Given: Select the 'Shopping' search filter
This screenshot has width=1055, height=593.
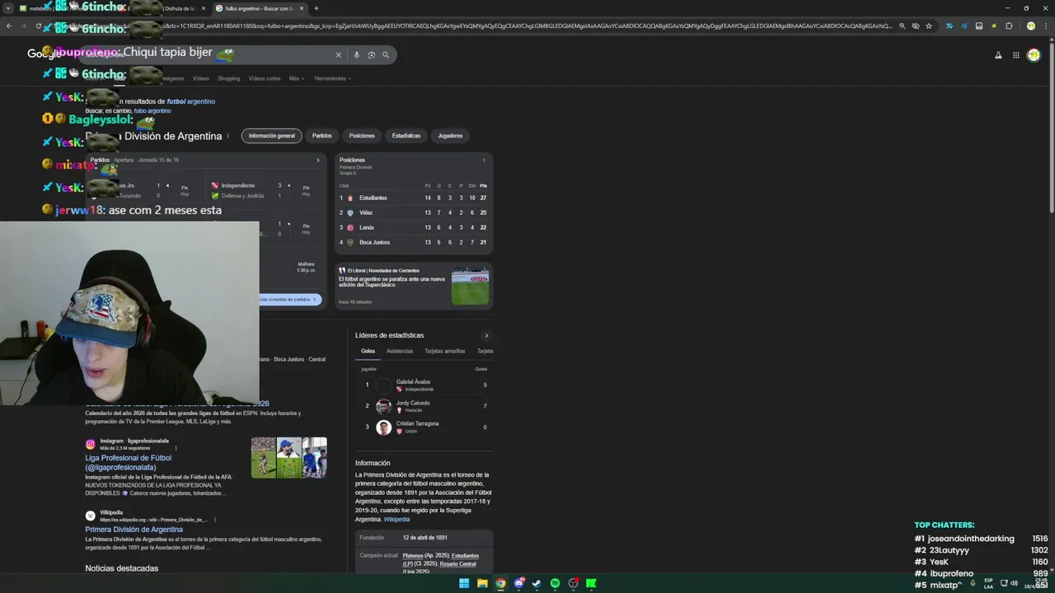Looking at the screenshot, I should pos(228,78).
